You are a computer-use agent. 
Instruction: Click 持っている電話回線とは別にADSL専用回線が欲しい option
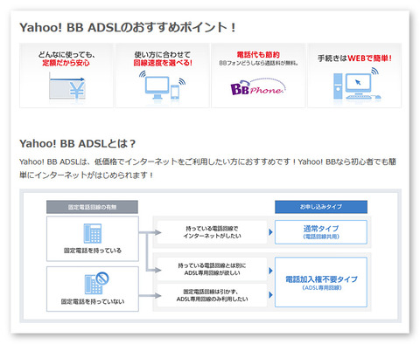click(x=212, y=269)
